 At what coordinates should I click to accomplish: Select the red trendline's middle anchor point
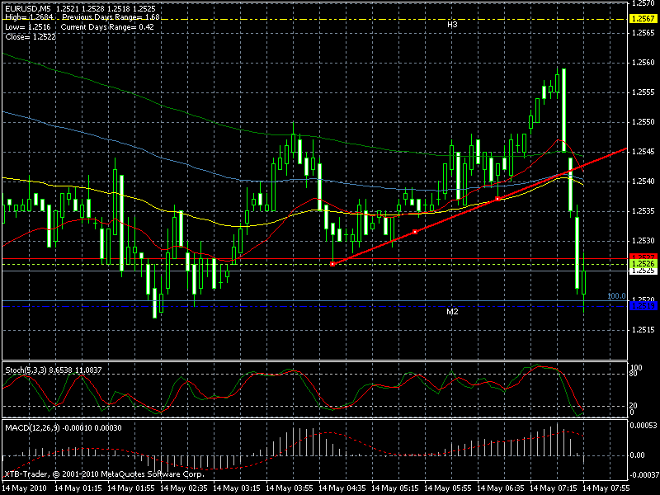(x=415, y=232)
